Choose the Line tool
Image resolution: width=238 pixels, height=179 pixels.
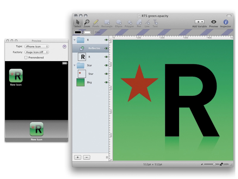(147, 24)
